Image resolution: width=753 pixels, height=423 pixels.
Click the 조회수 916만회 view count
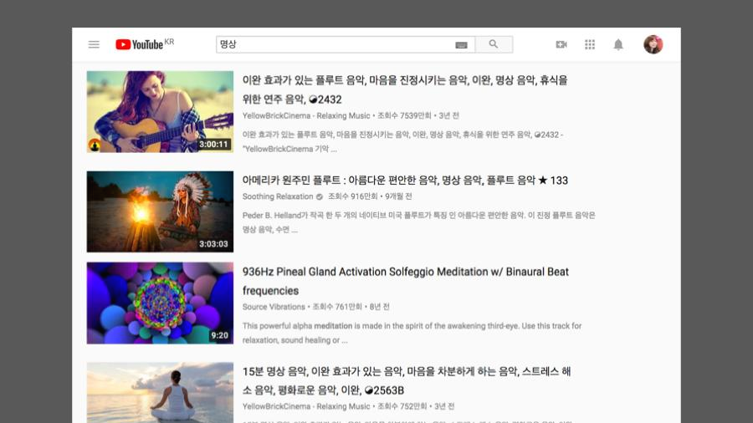coord(352,196)
